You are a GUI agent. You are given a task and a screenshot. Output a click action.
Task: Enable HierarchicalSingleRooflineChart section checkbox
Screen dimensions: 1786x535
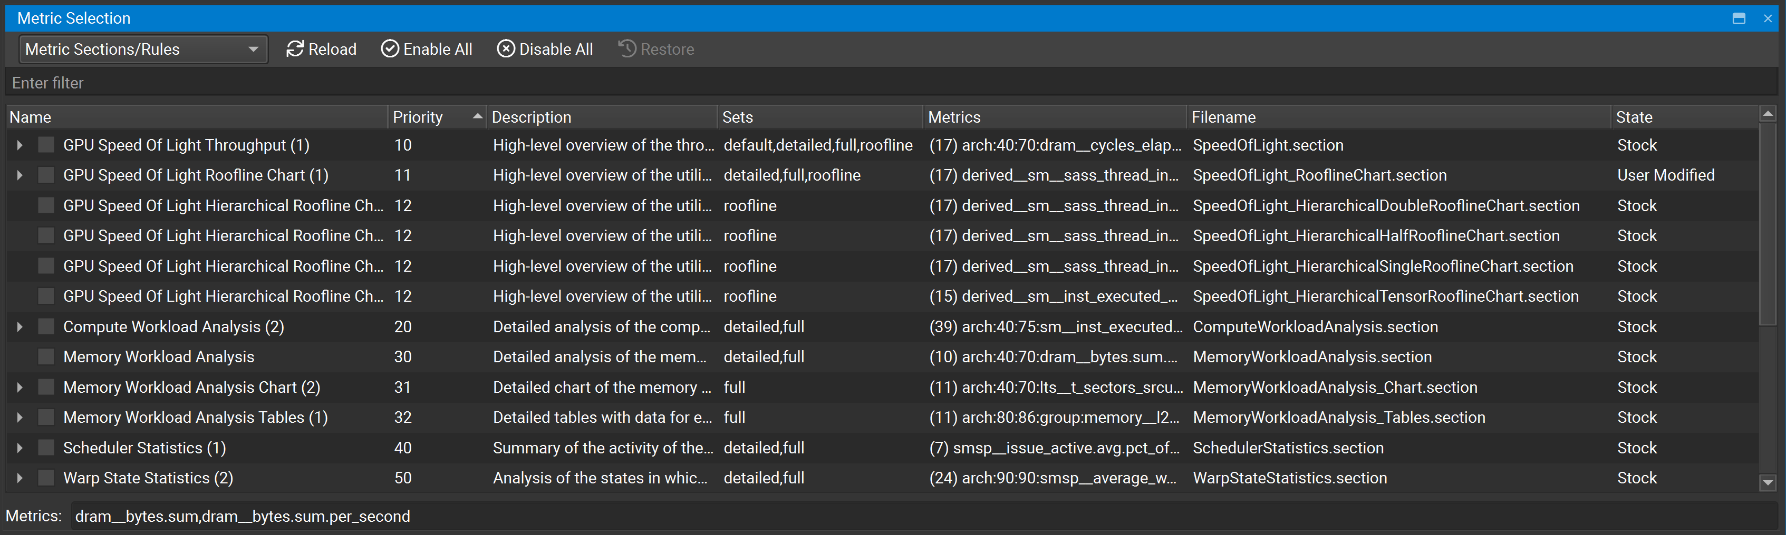click(x=46, y=266)
